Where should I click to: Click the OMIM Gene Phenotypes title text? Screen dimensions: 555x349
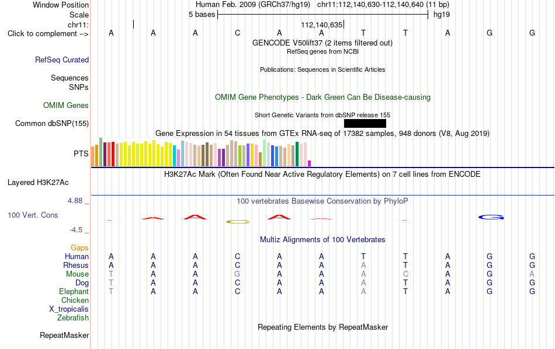(323, 97)
